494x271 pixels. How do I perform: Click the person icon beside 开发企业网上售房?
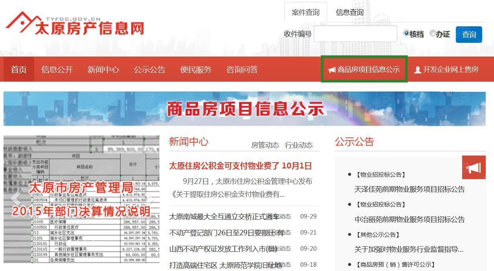click(x=418, y=70)
